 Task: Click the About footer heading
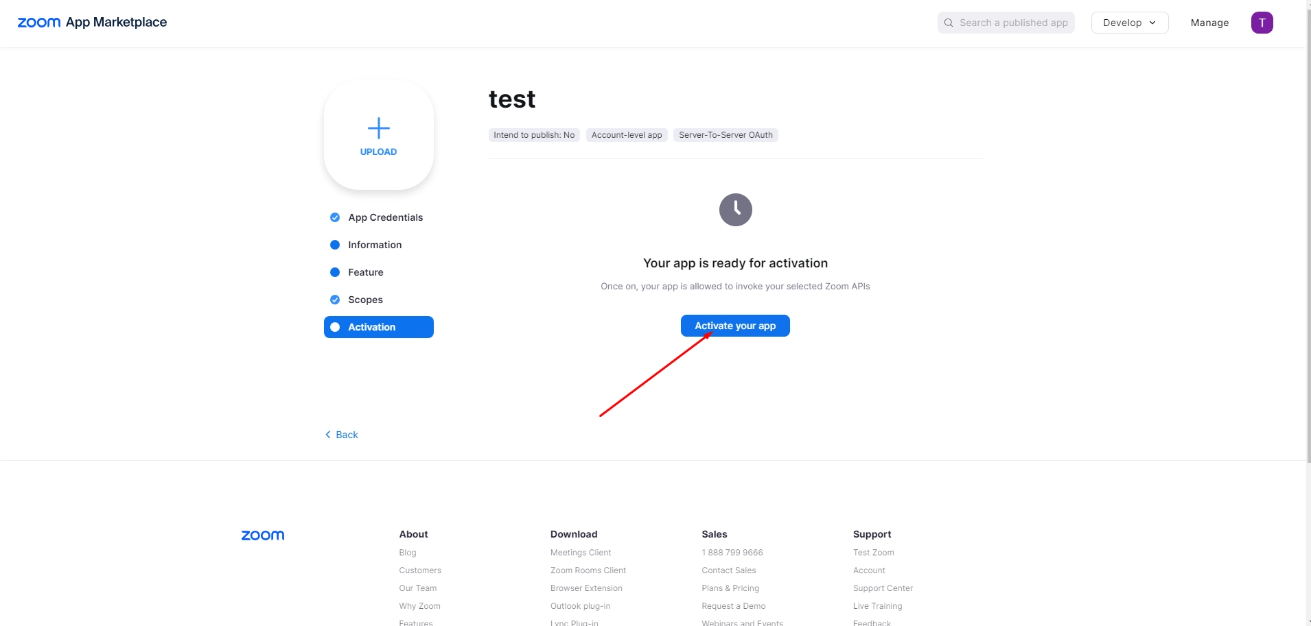(x=413, y=534)
